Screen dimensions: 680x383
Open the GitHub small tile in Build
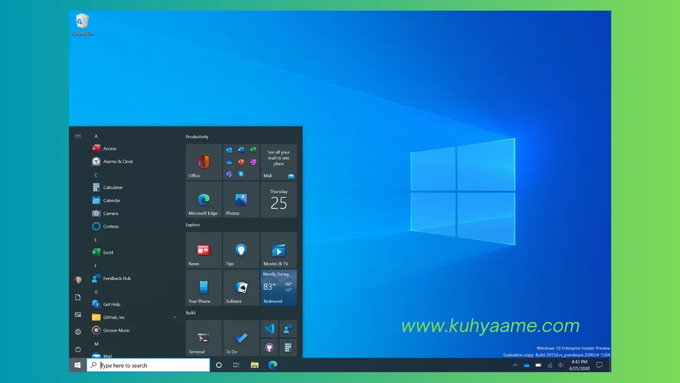point(269,347)
